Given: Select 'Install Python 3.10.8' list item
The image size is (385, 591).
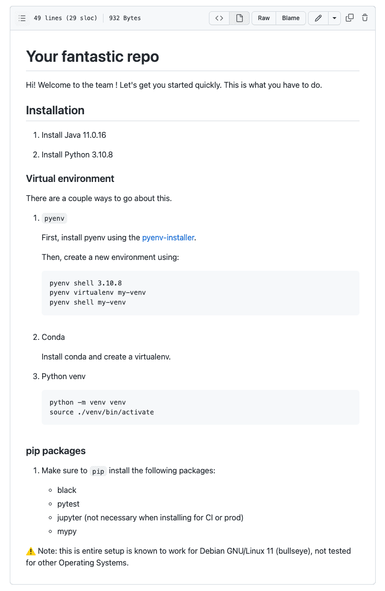Looking at the screenshot, I should click(77, 154).
